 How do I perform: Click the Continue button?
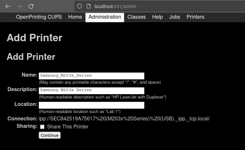pyautogui.click(x=50, y=135)
